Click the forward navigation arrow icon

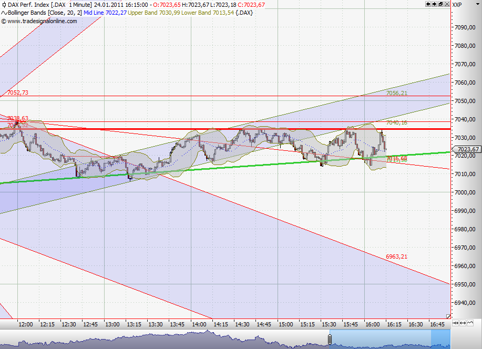[434, 4]
